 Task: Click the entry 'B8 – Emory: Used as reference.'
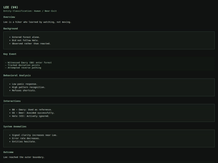coord(32,109)
